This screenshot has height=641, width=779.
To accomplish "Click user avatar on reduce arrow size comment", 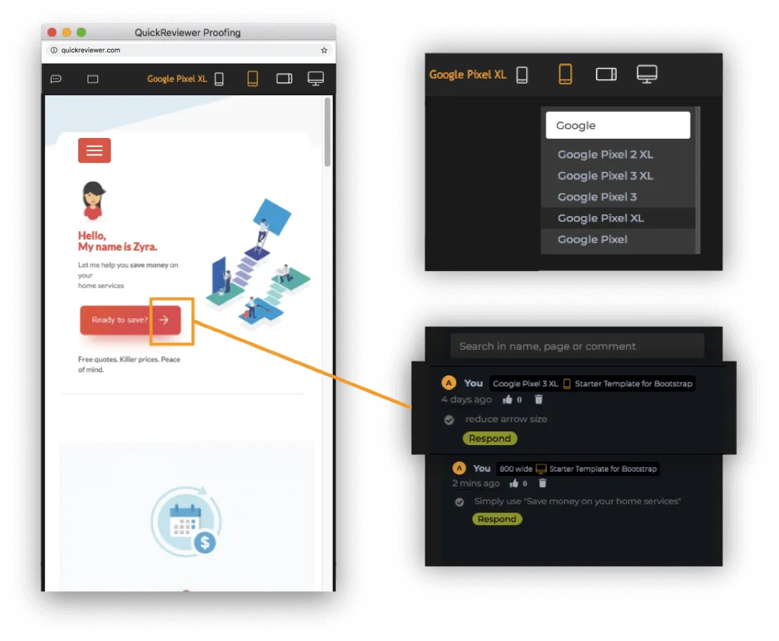I will (x=449, y=383).
